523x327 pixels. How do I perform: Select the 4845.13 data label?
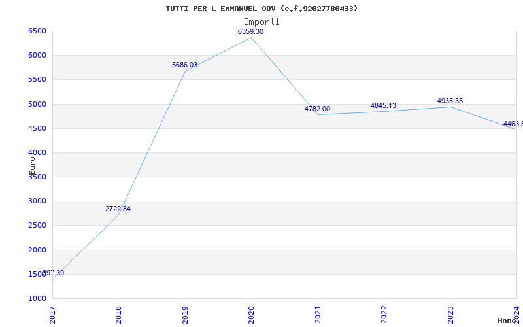pyautogui.click(x=383, y=105)
